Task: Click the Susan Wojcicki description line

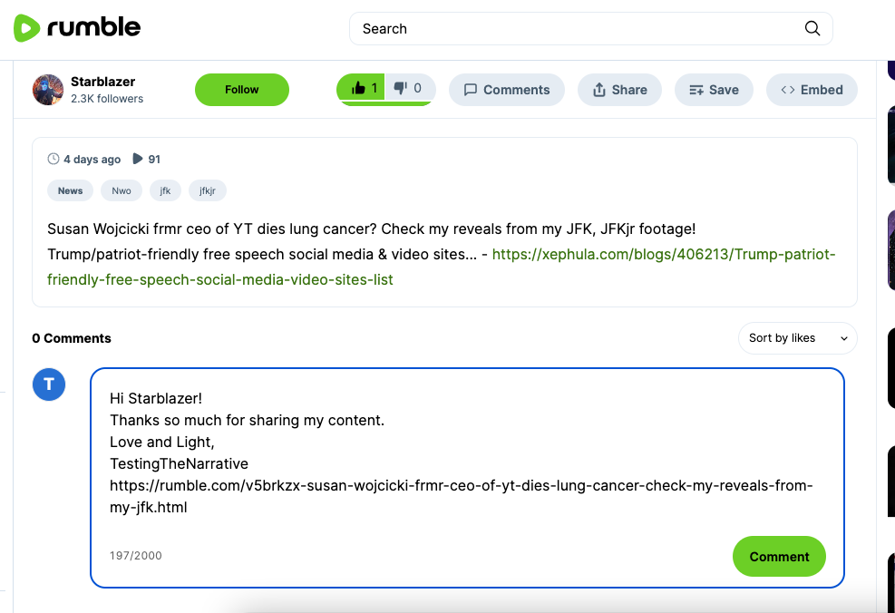Action: point(372,229)
